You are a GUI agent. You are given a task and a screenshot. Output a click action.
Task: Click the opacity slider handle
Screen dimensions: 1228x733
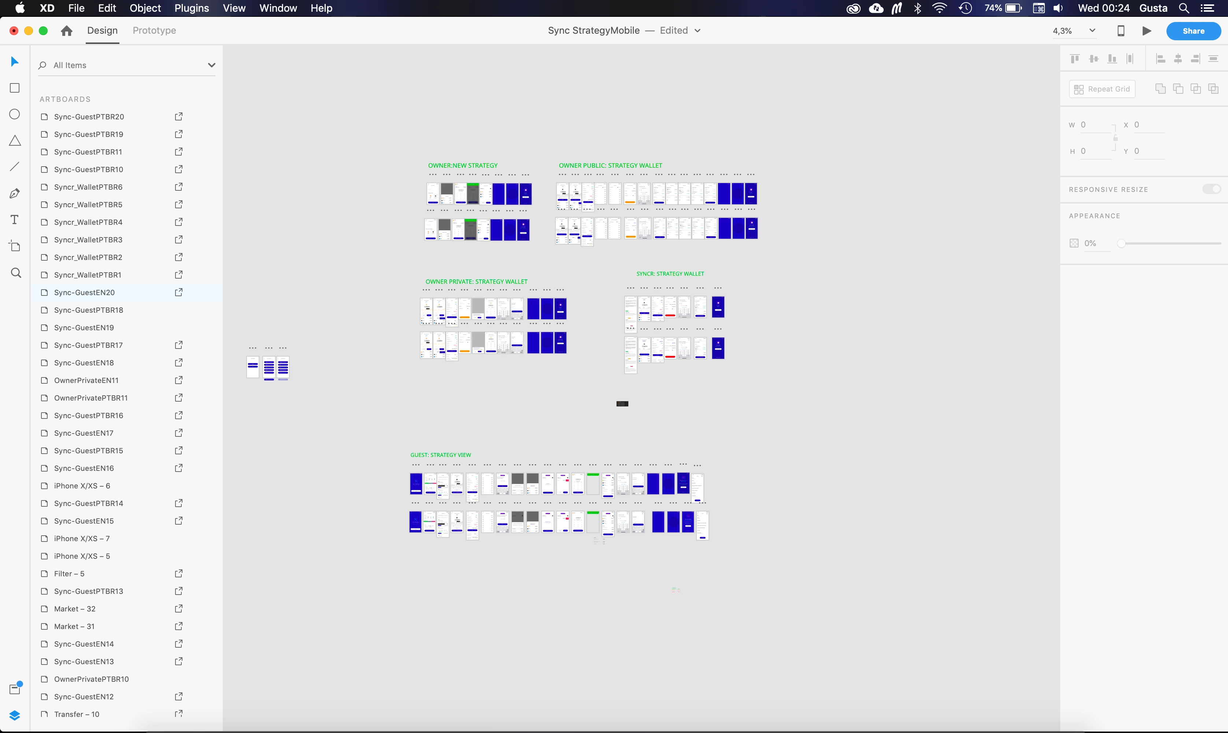point(1121,243)
